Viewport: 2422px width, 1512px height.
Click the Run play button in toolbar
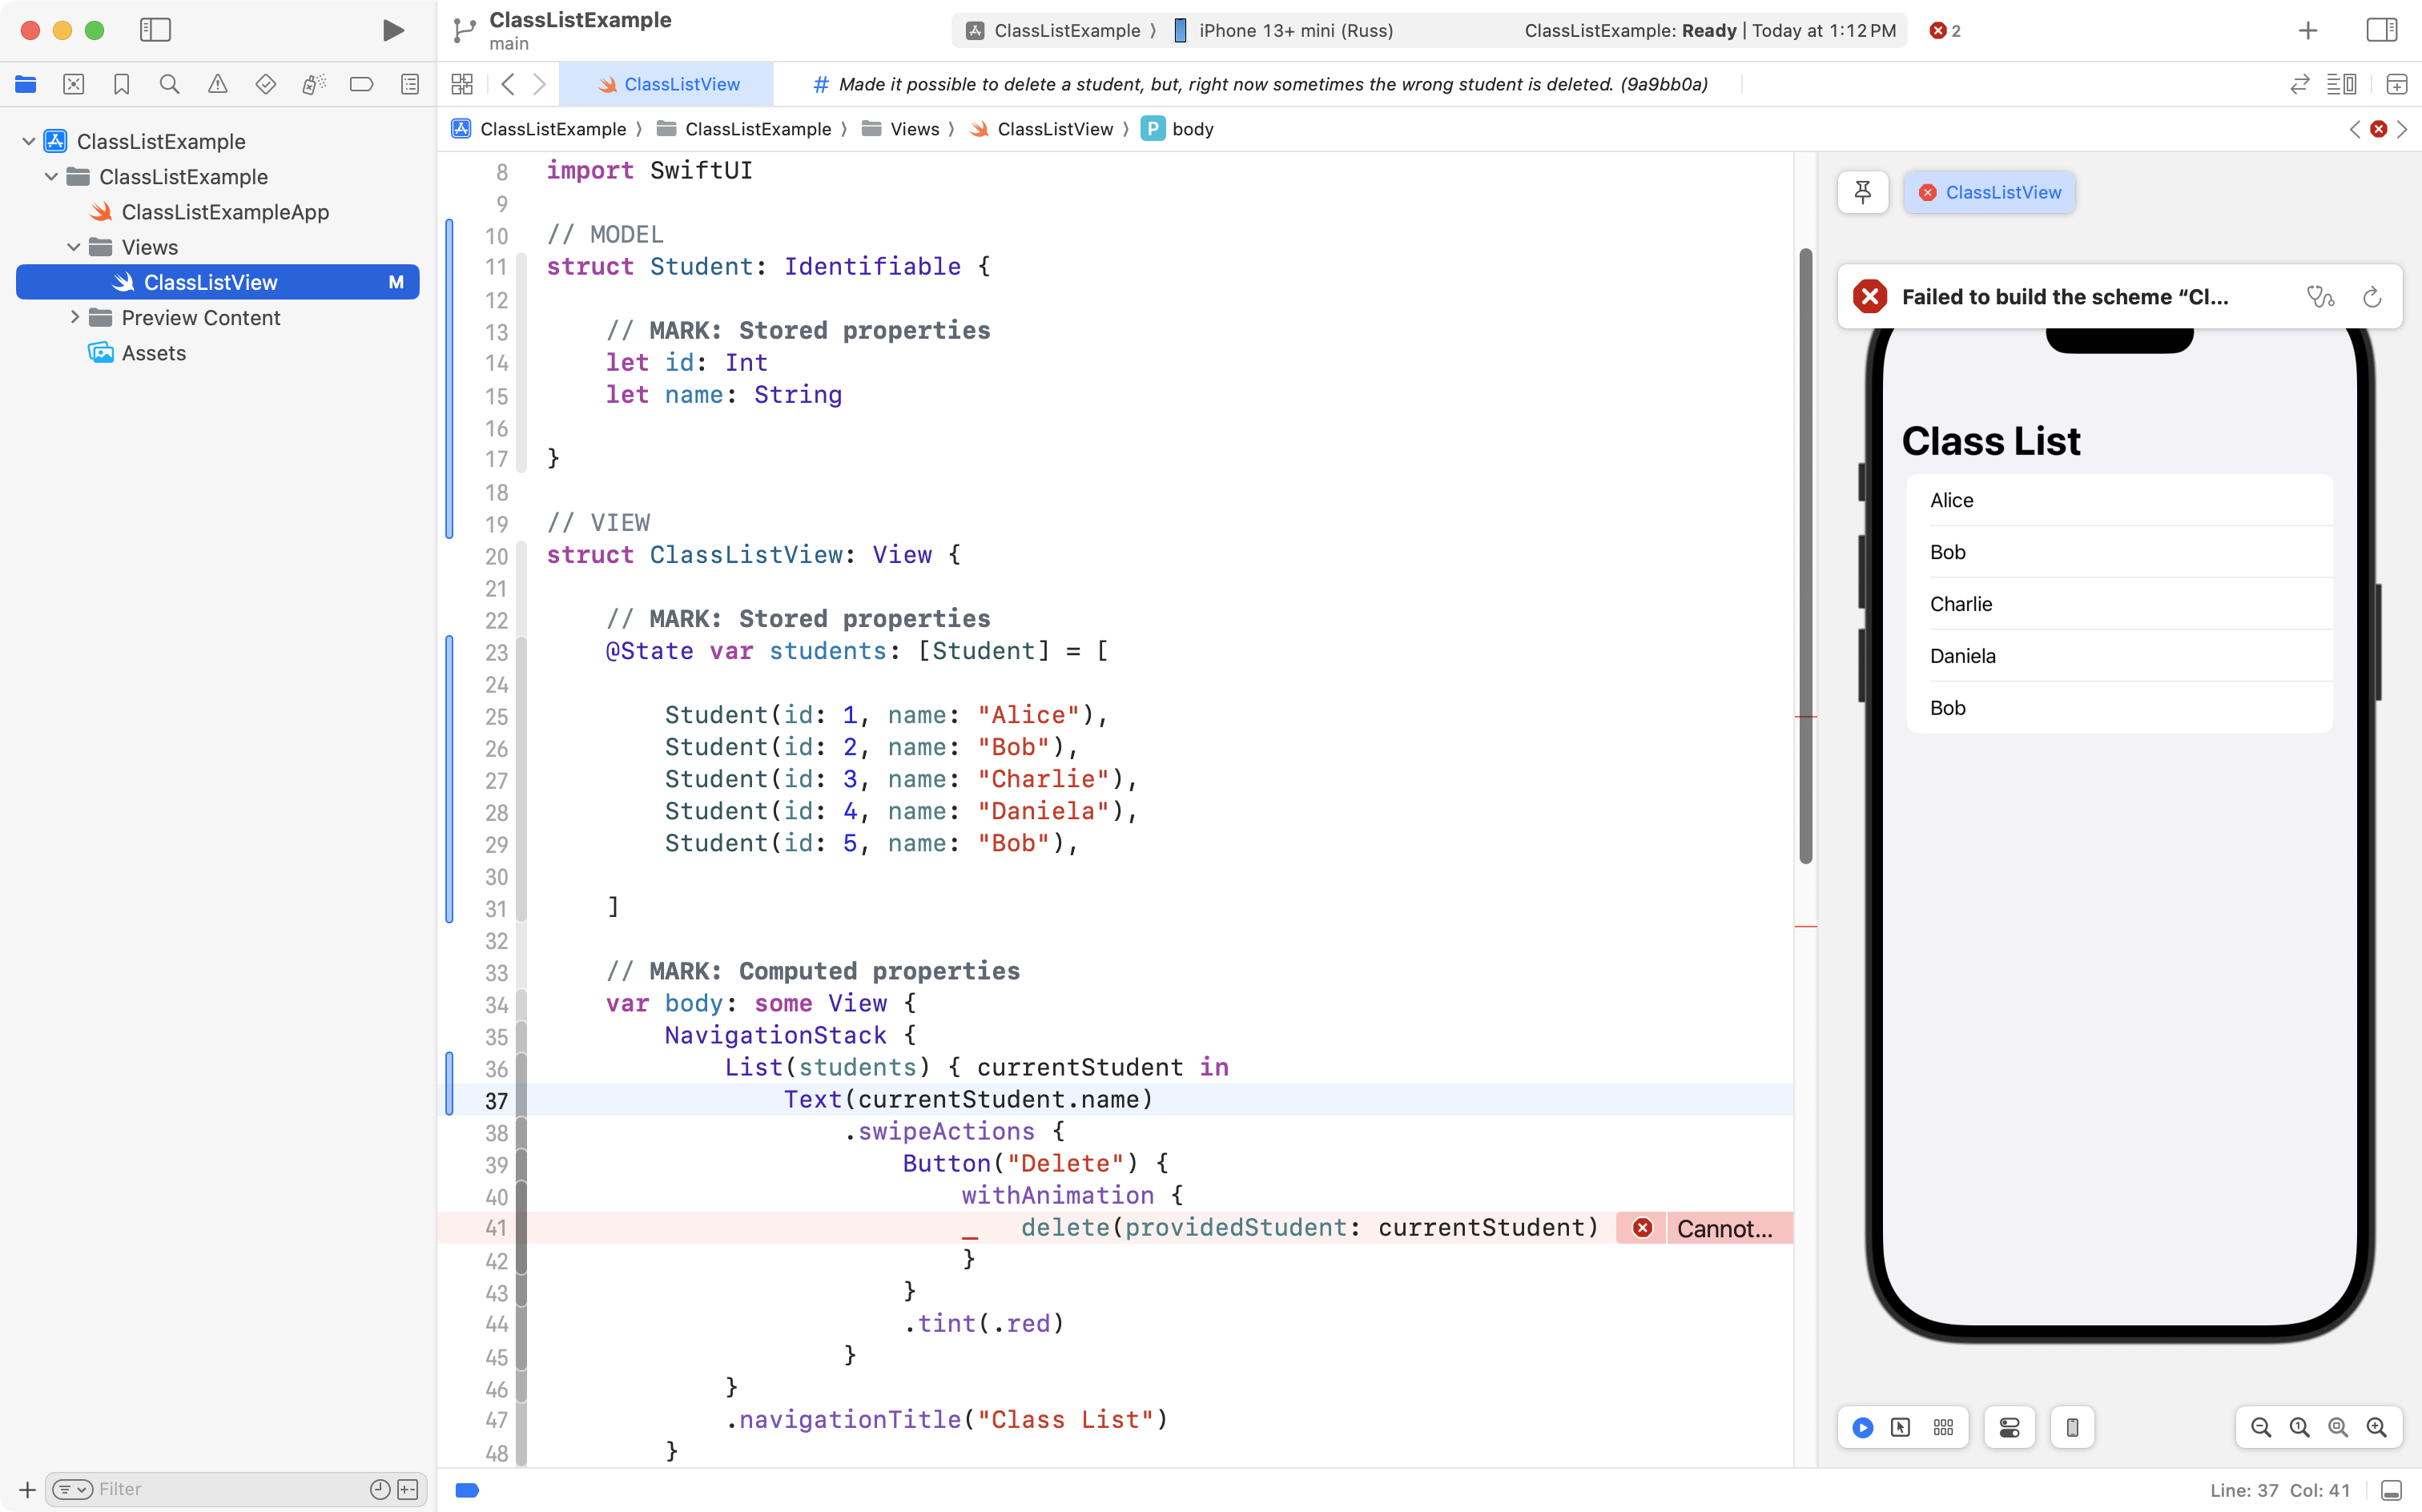click(x=393, y=30)
